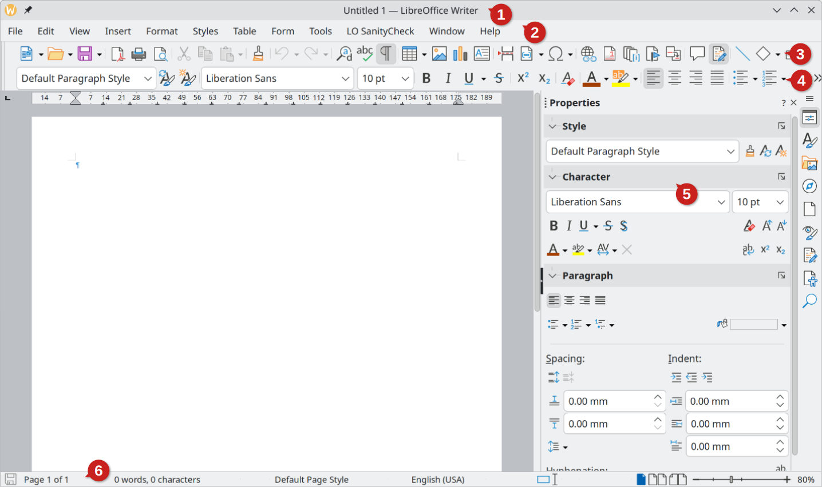
Task: Open the LO SanityCheck menu
Action: click(380, 31)
